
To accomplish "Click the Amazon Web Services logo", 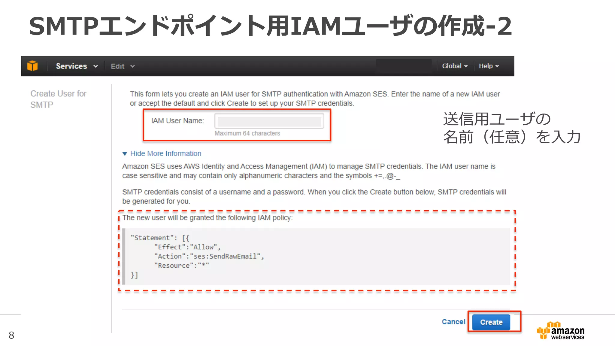I will click(561, 330).
